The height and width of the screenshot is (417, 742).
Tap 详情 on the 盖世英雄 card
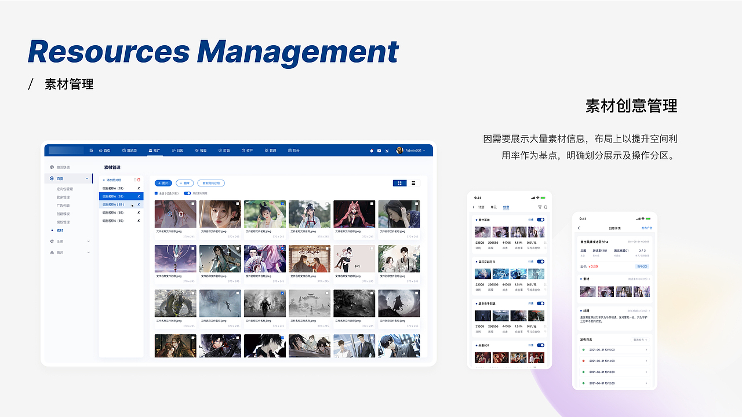[530, 220]
